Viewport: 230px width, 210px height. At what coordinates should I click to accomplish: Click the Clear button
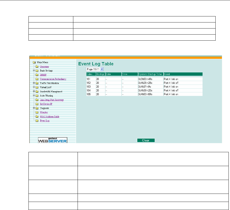pyautogui.click(x=146, y=140)
